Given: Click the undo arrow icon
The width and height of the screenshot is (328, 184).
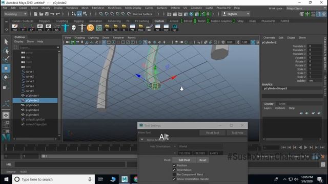Looking at the screenshot, I should [x=52, y=14].
